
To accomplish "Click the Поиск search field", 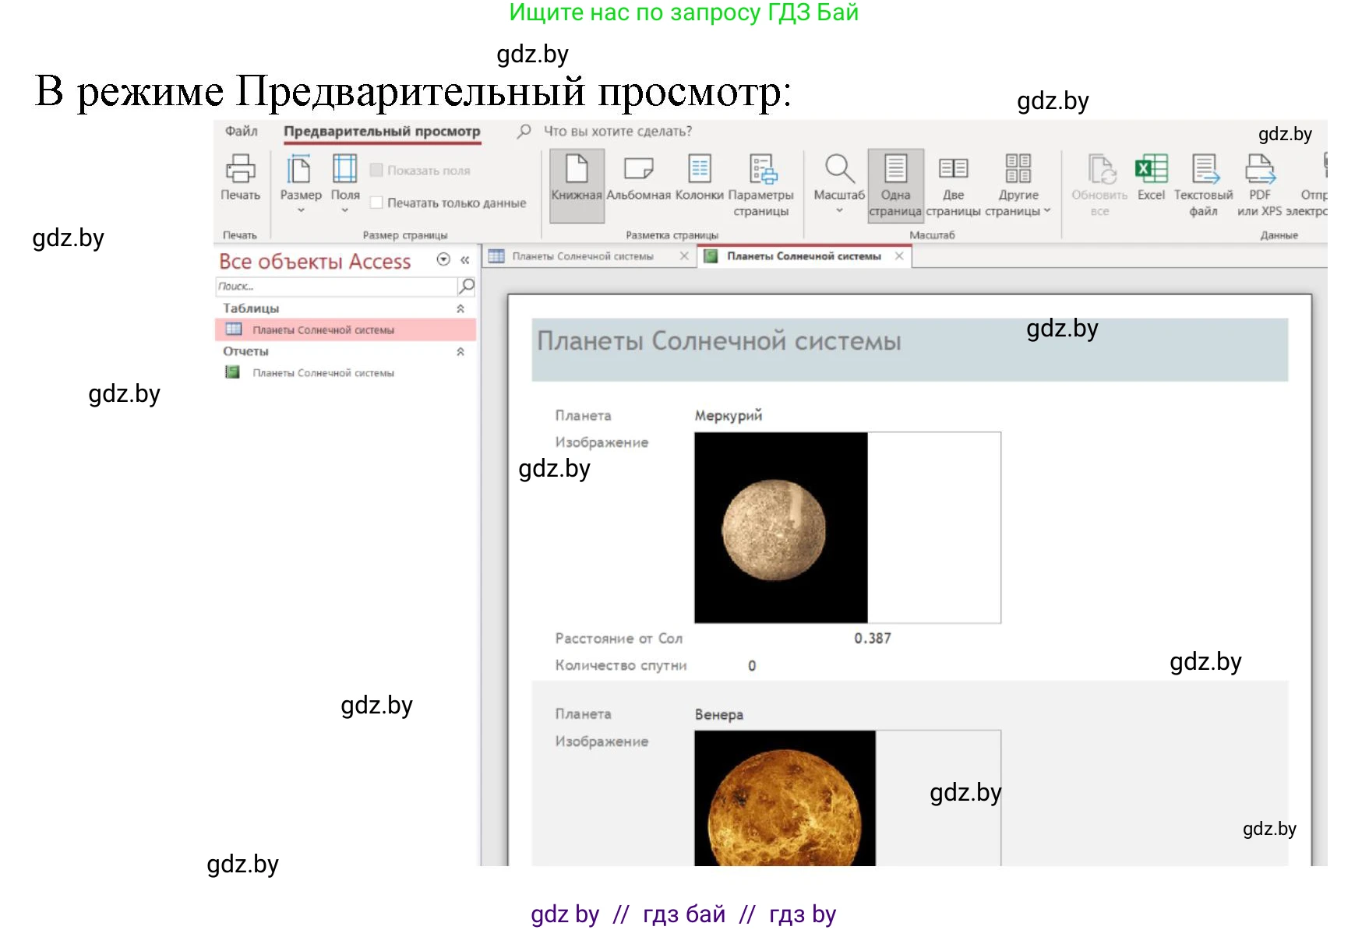I will pyautogui.click(x=335, y=286).
